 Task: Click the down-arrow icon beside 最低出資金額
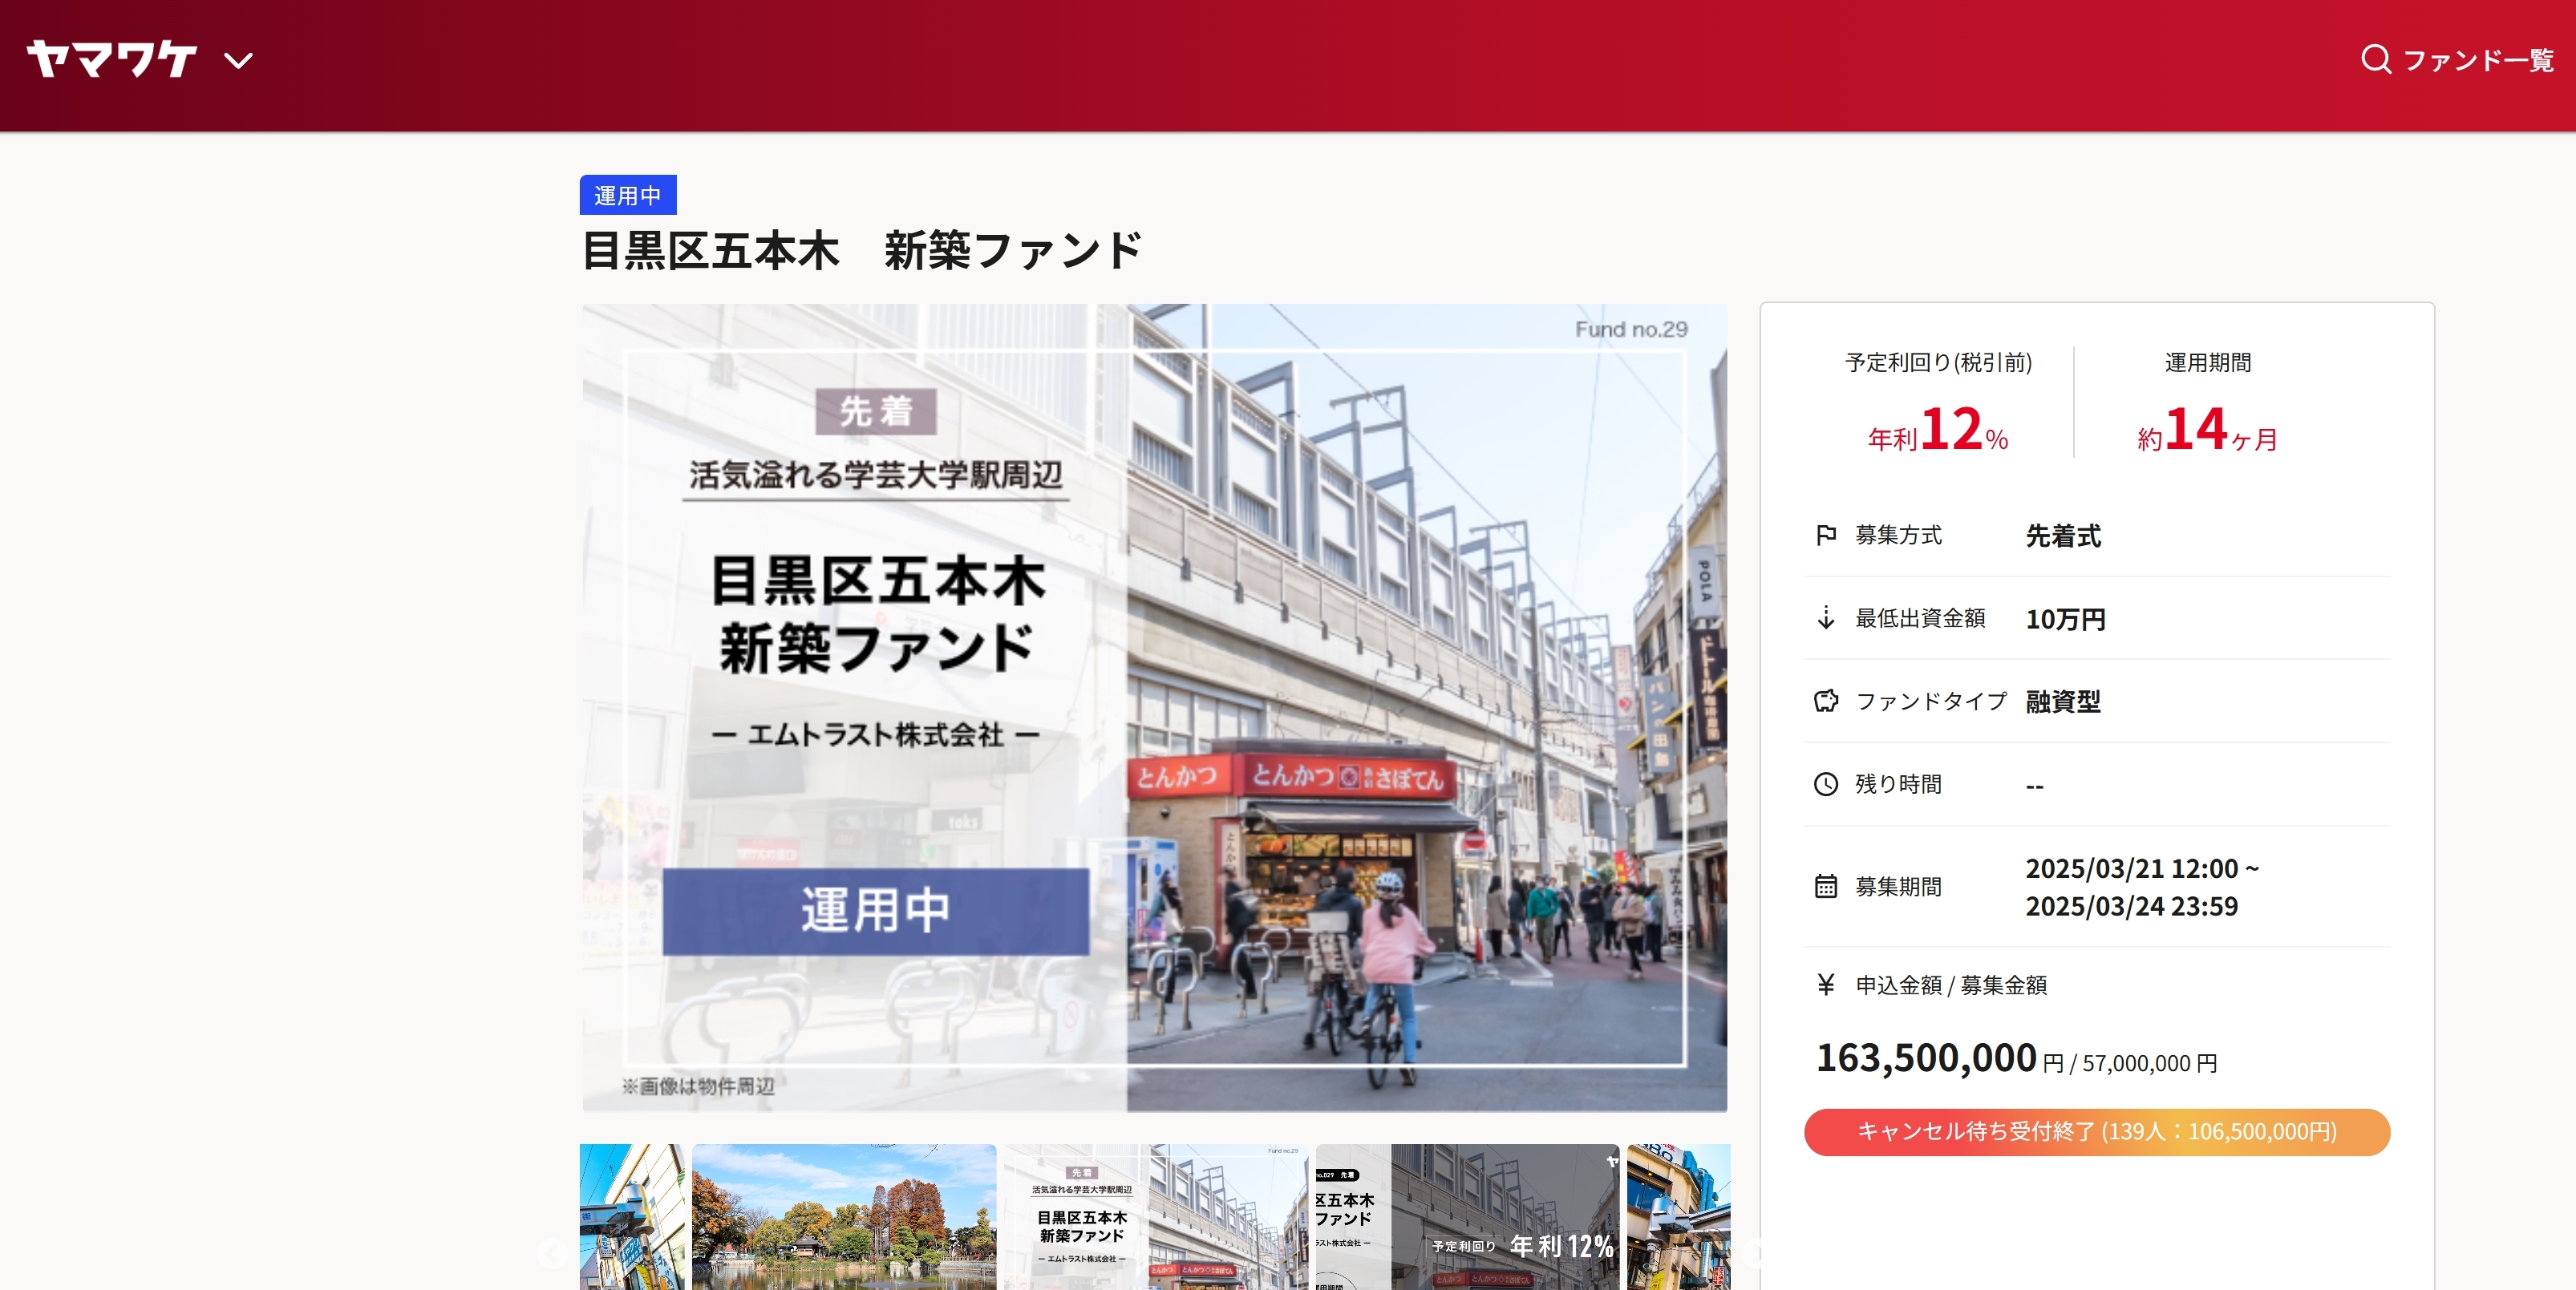tap(1825, 618)
